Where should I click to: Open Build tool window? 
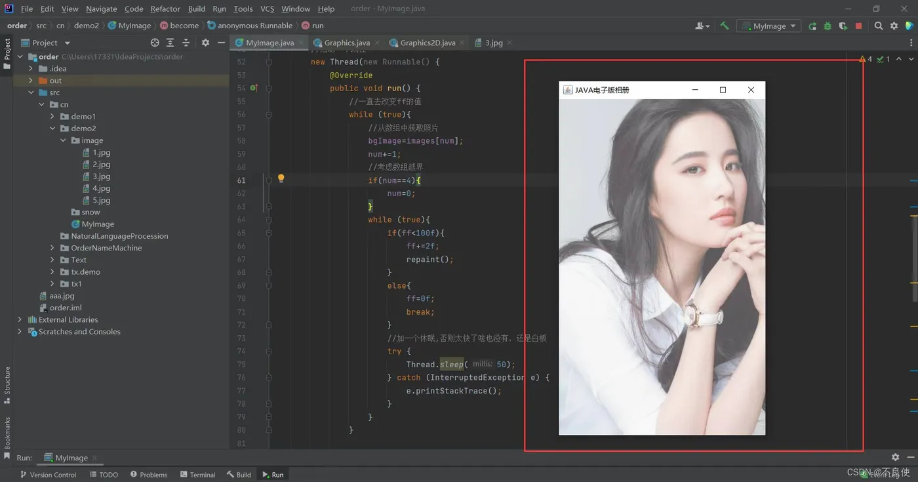(239, 475)
